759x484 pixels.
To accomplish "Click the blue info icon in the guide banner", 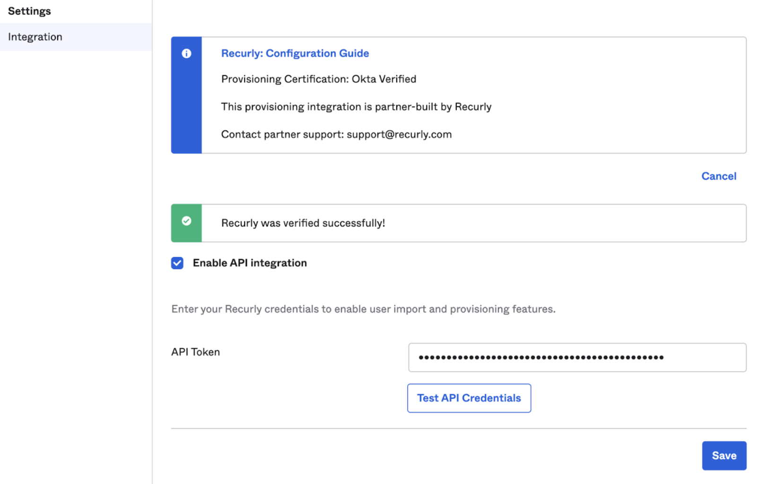I will [x=186, y=53].
